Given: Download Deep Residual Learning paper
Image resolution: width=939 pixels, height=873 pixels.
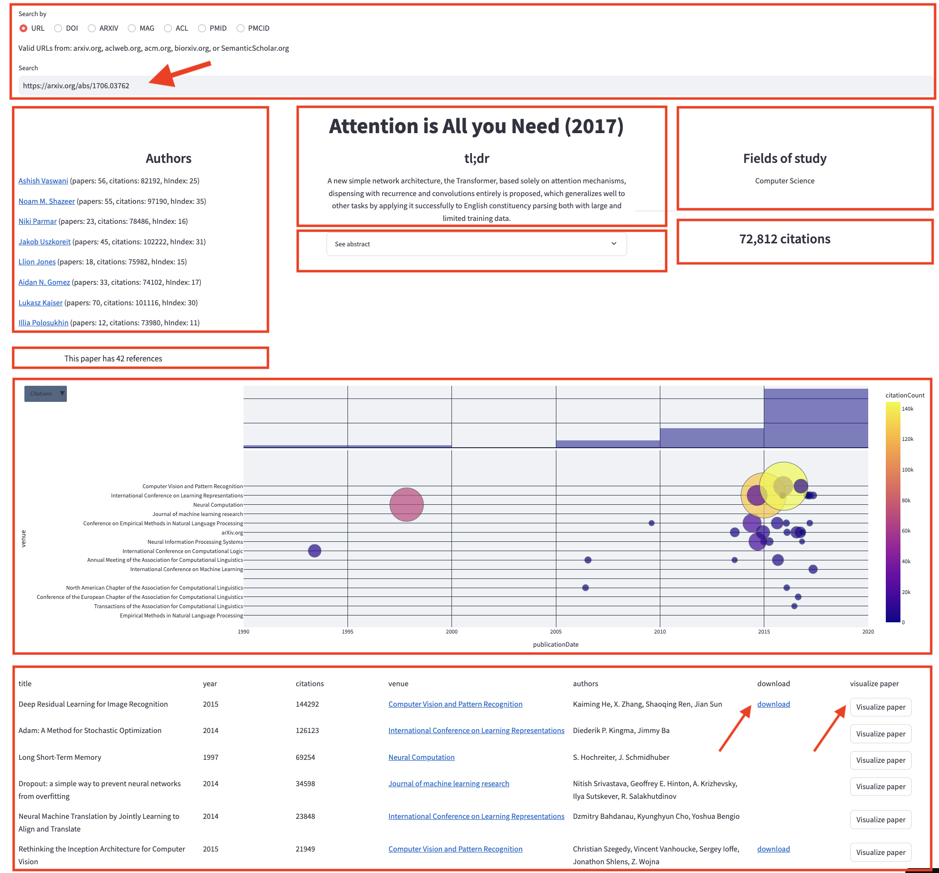Looking at the screenshot, I should pos(773,704).
